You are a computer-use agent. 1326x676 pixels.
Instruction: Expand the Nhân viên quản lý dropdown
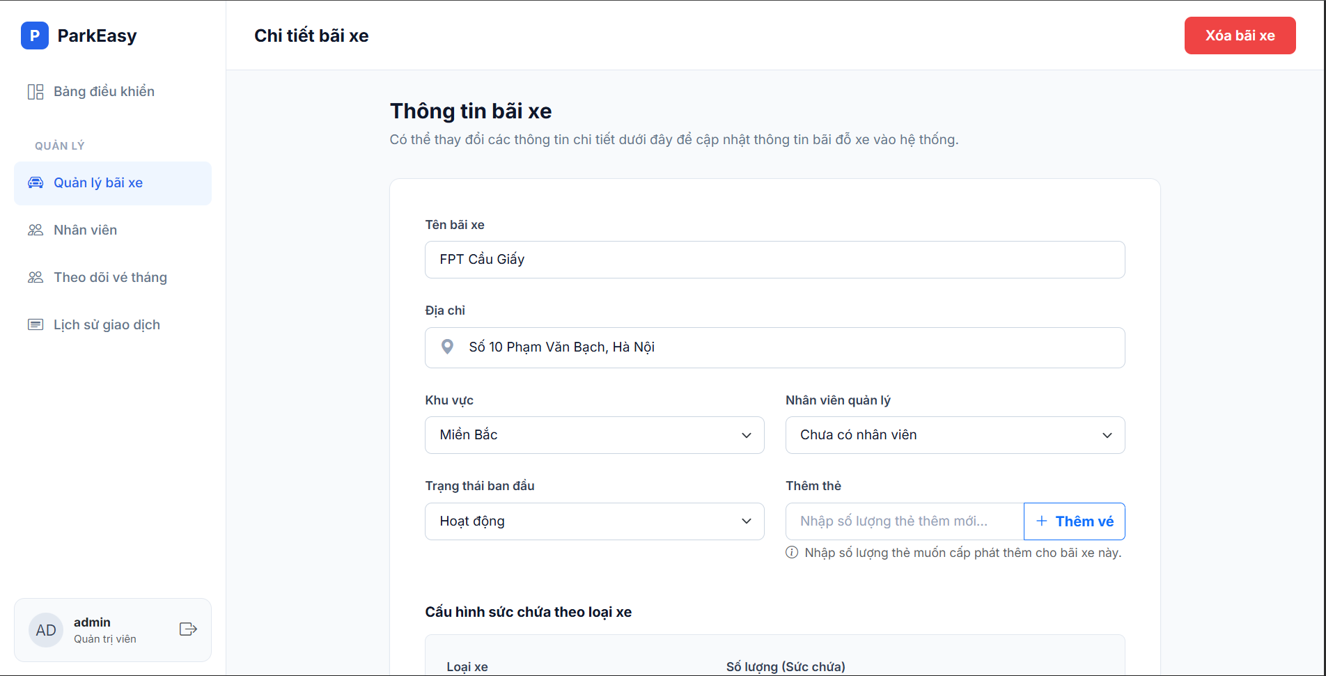point(955,435)
